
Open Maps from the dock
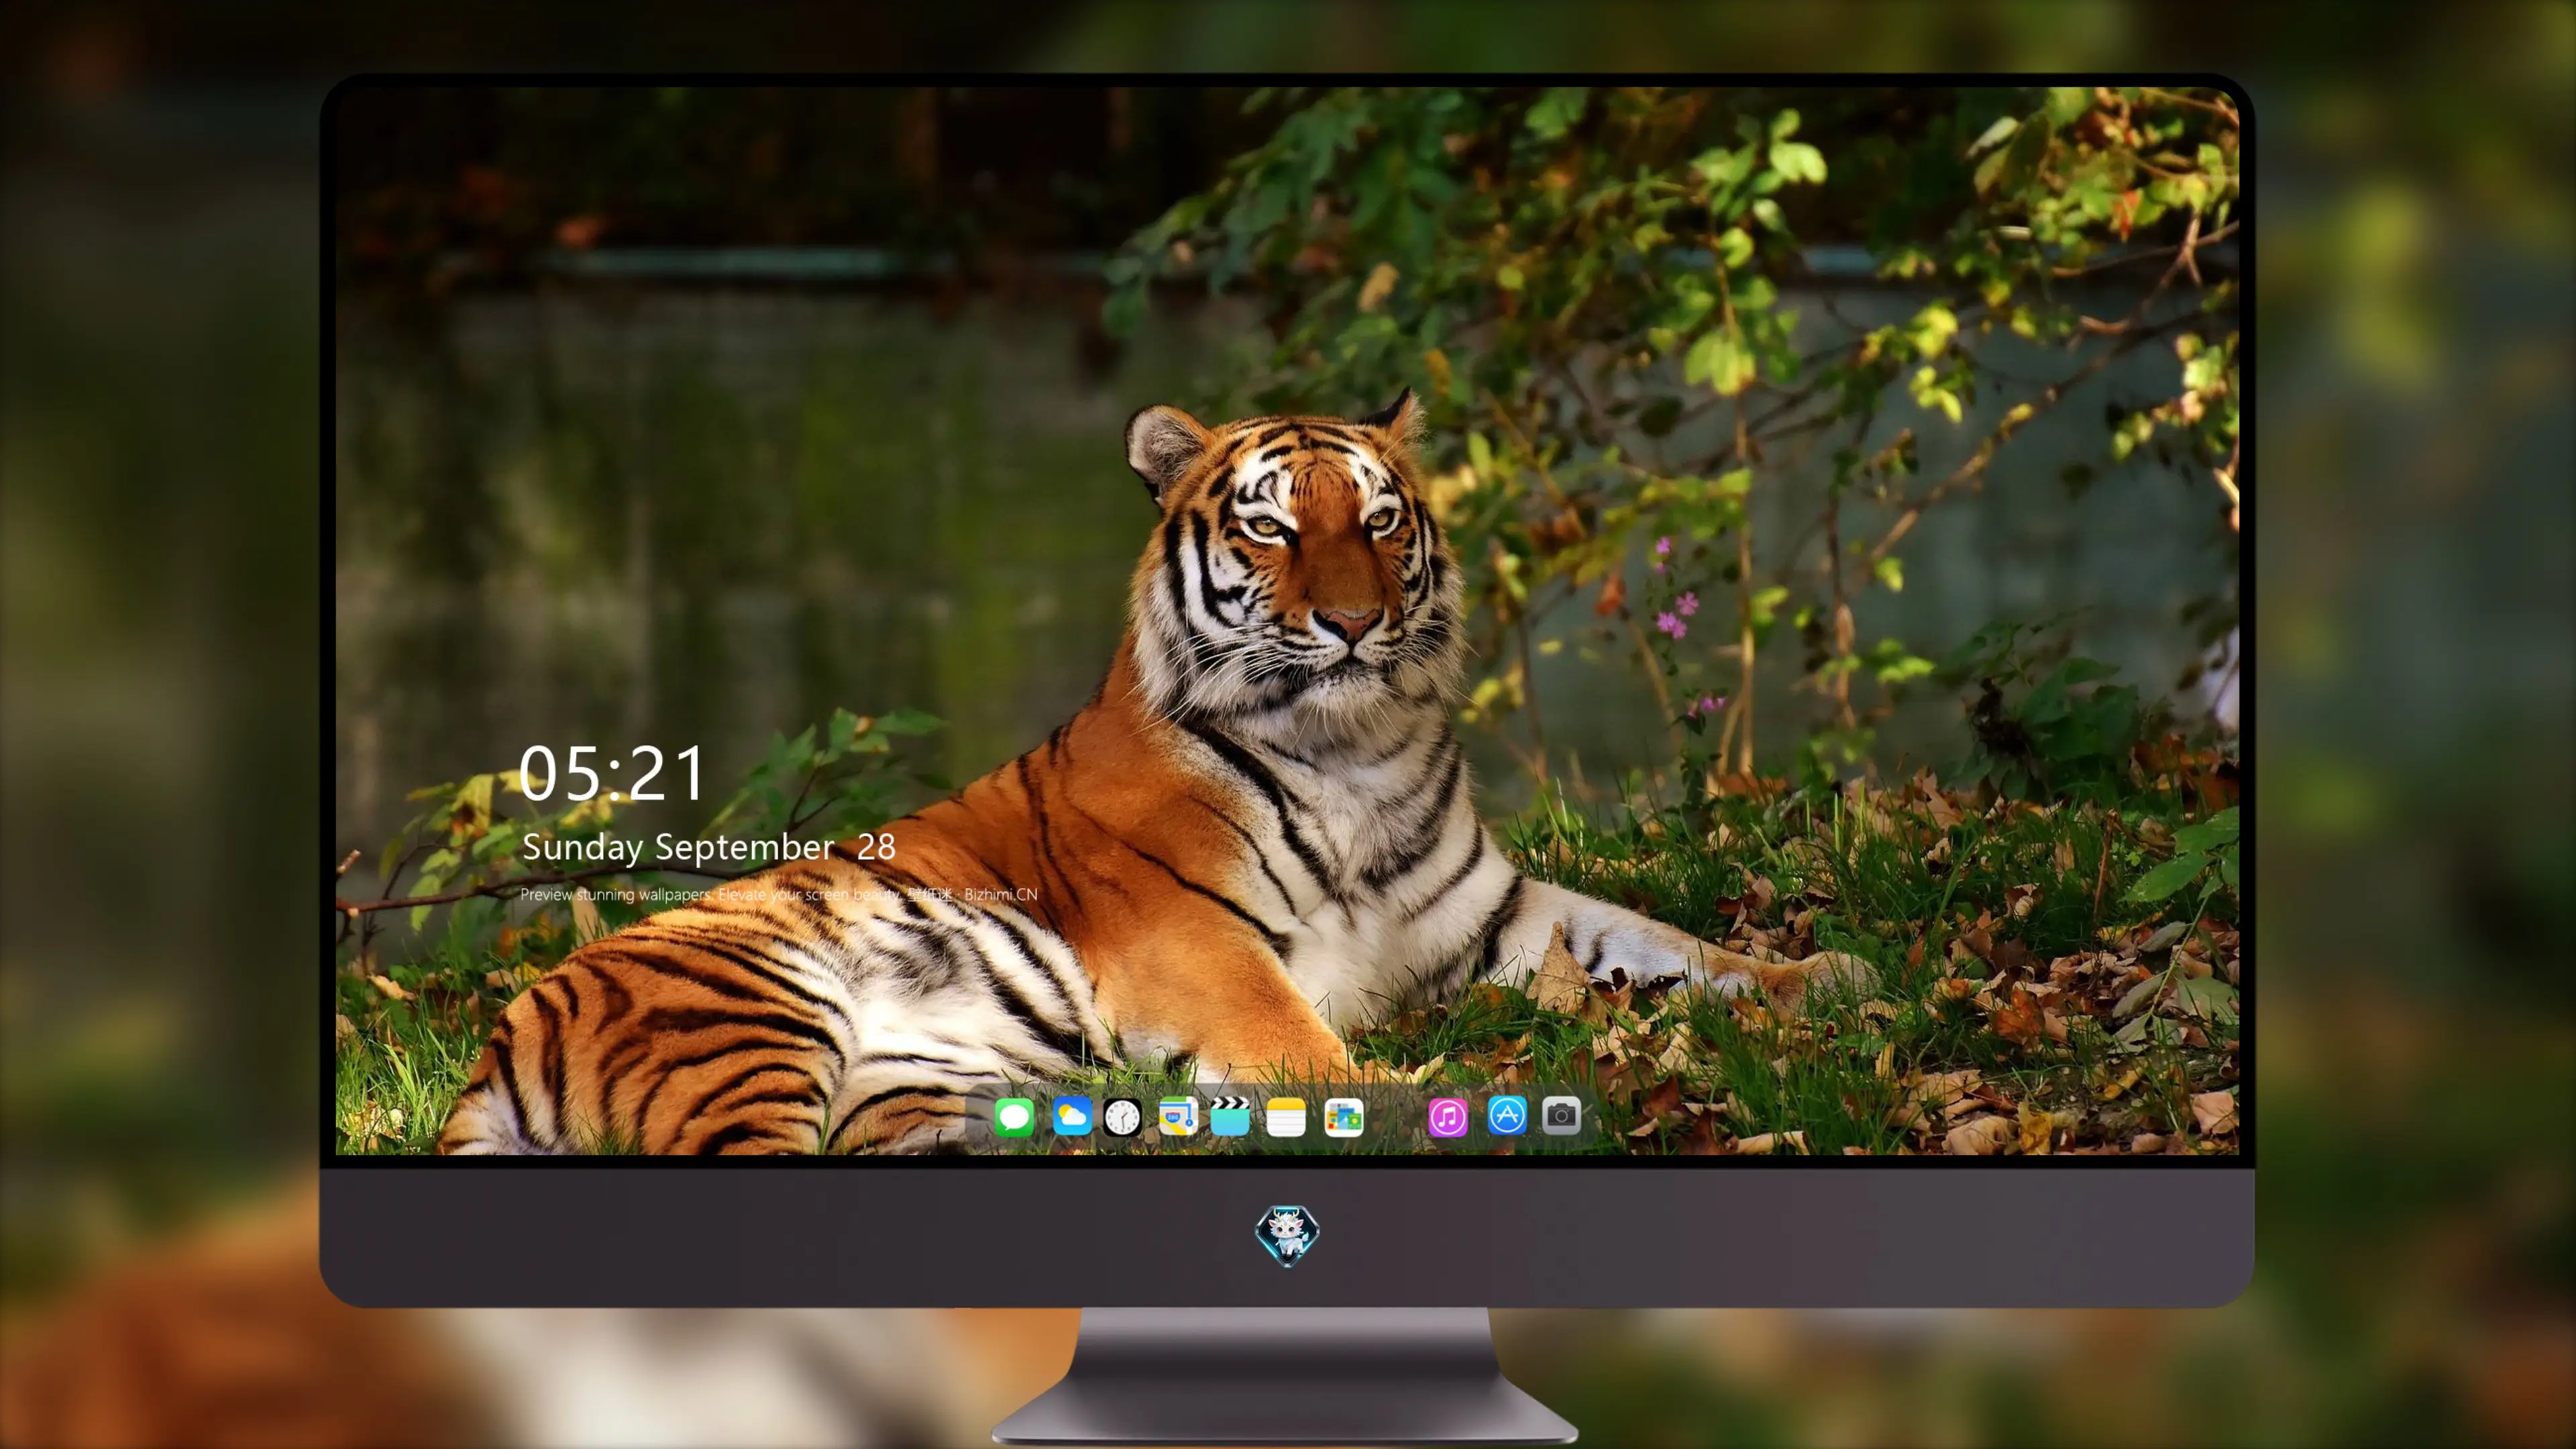pos(1178,1116)
